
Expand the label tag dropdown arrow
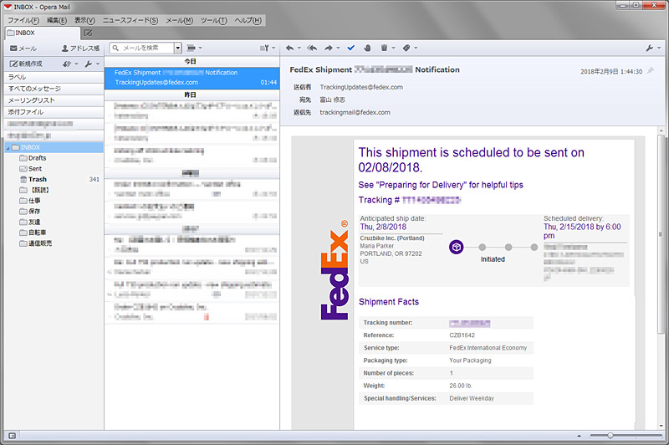[416, 48]
